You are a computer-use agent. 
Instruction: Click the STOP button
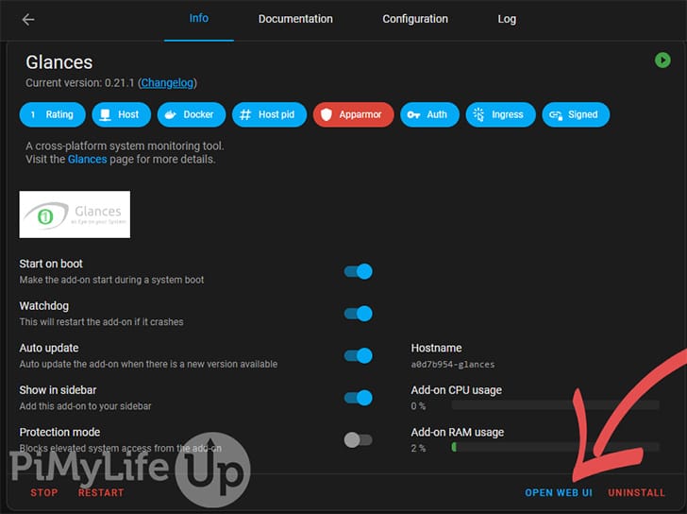pos(44,492)
